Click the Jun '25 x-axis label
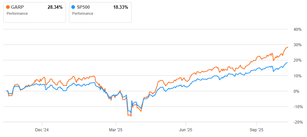This screenshot has height=137, width=307. (186, 129)
